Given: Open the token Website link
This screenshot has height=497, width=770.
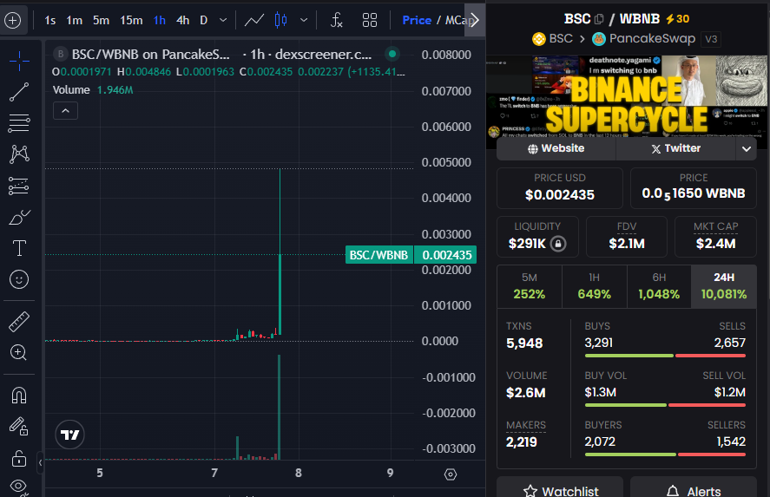Looking at the screenshot, I should click(556, 148).
